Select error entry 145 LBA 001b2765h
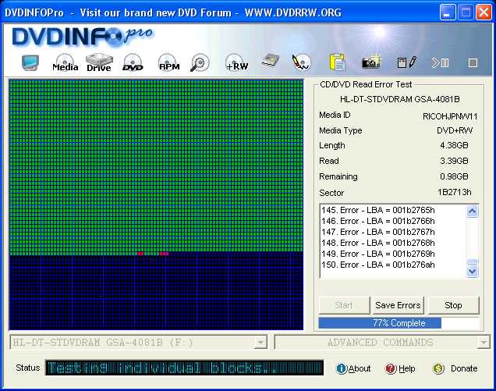Viewport: 496px width, 391px height. 378,210
